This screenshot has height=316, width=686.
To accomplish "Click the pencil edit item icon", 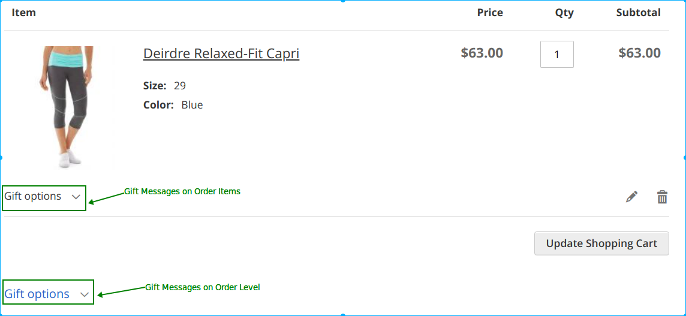I will [x=631, y=197].
